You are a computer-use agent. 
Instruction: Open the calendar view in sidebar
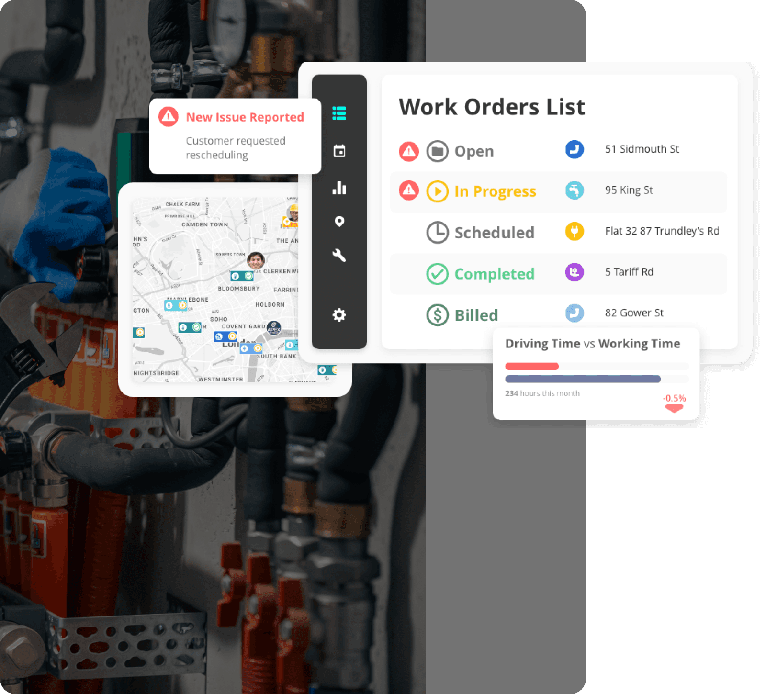(339, 151)
